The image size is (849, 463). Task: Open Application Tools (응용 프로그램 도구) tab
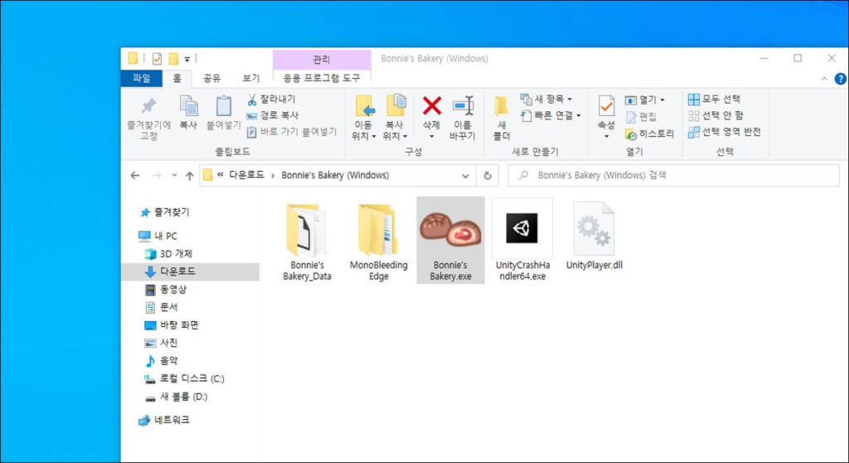point(322,78)
